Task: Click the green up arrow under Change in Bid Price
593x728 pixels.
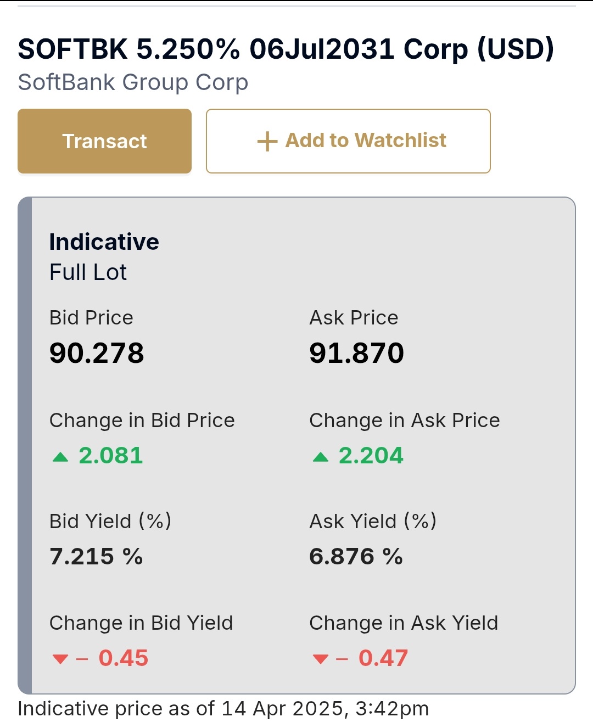Action: pos(60,457)
